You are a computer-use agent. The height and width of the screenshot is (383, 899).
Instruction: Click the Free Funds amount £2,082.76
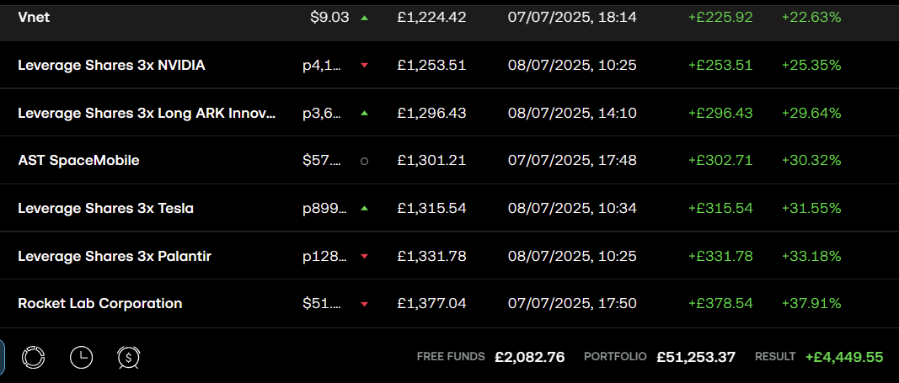click(529, 357)
